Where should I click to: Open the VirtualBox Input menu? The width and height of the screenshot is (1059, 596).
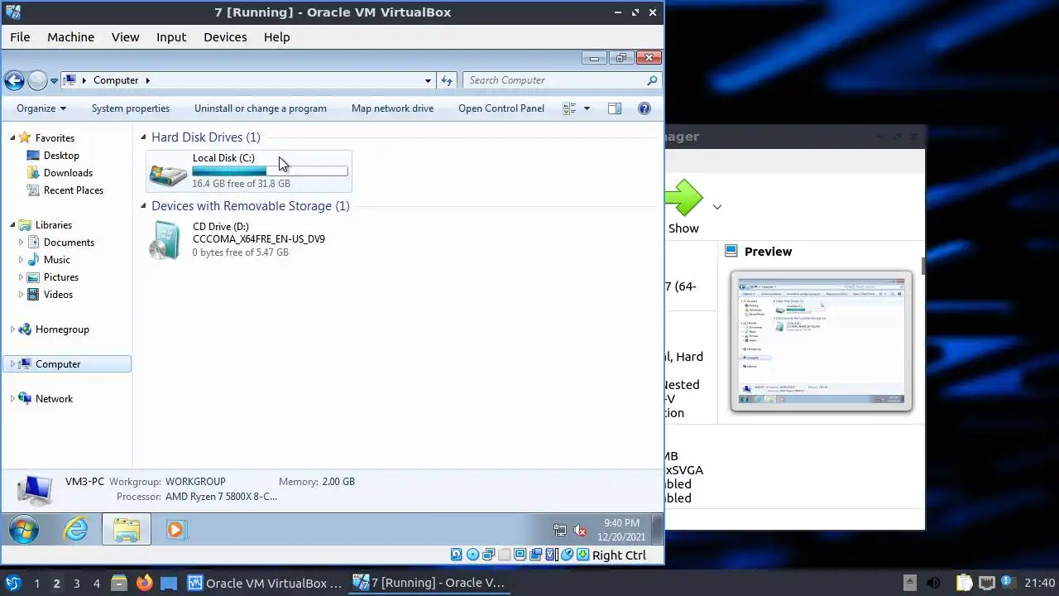(171, 36)
